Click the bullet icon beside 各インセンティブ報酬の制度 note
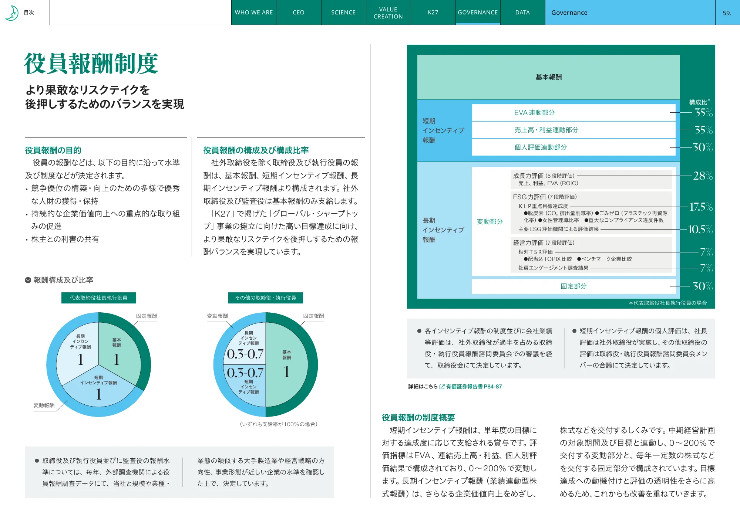This screenshot has height=523, width=740. [420, 331]
